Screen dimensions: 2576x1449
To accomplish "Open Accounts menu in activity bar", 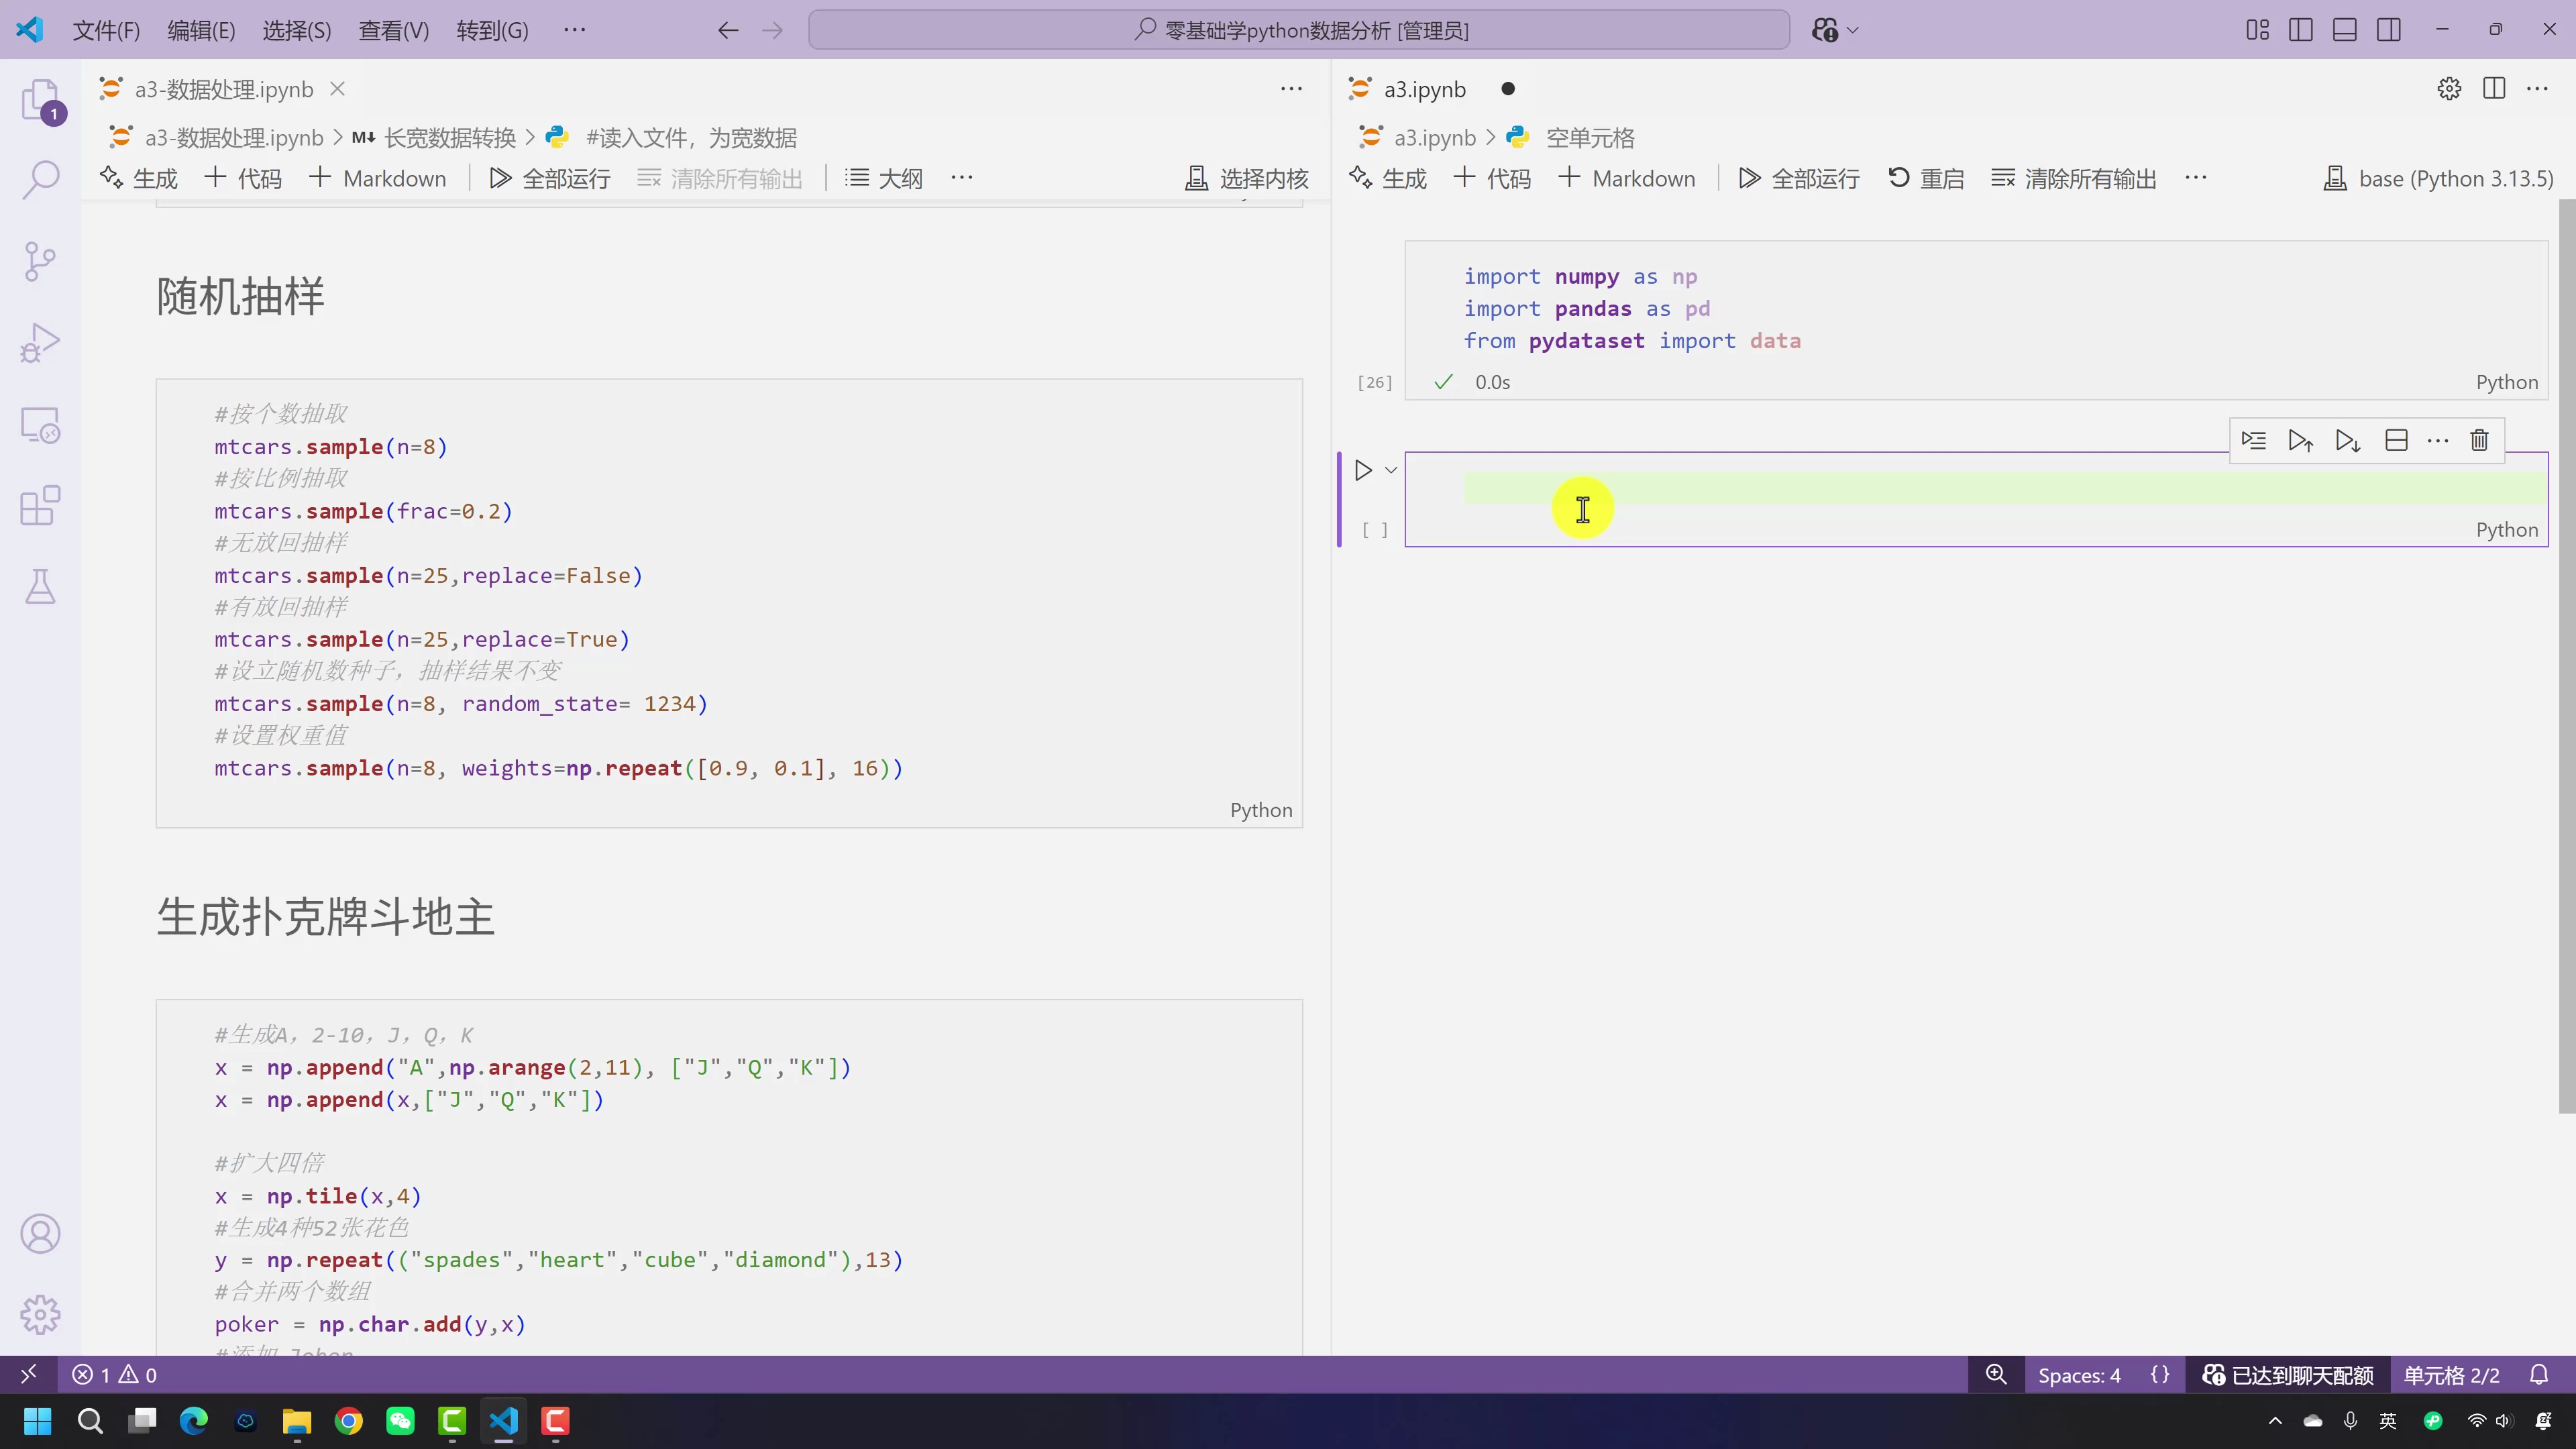I will 41,1234.
